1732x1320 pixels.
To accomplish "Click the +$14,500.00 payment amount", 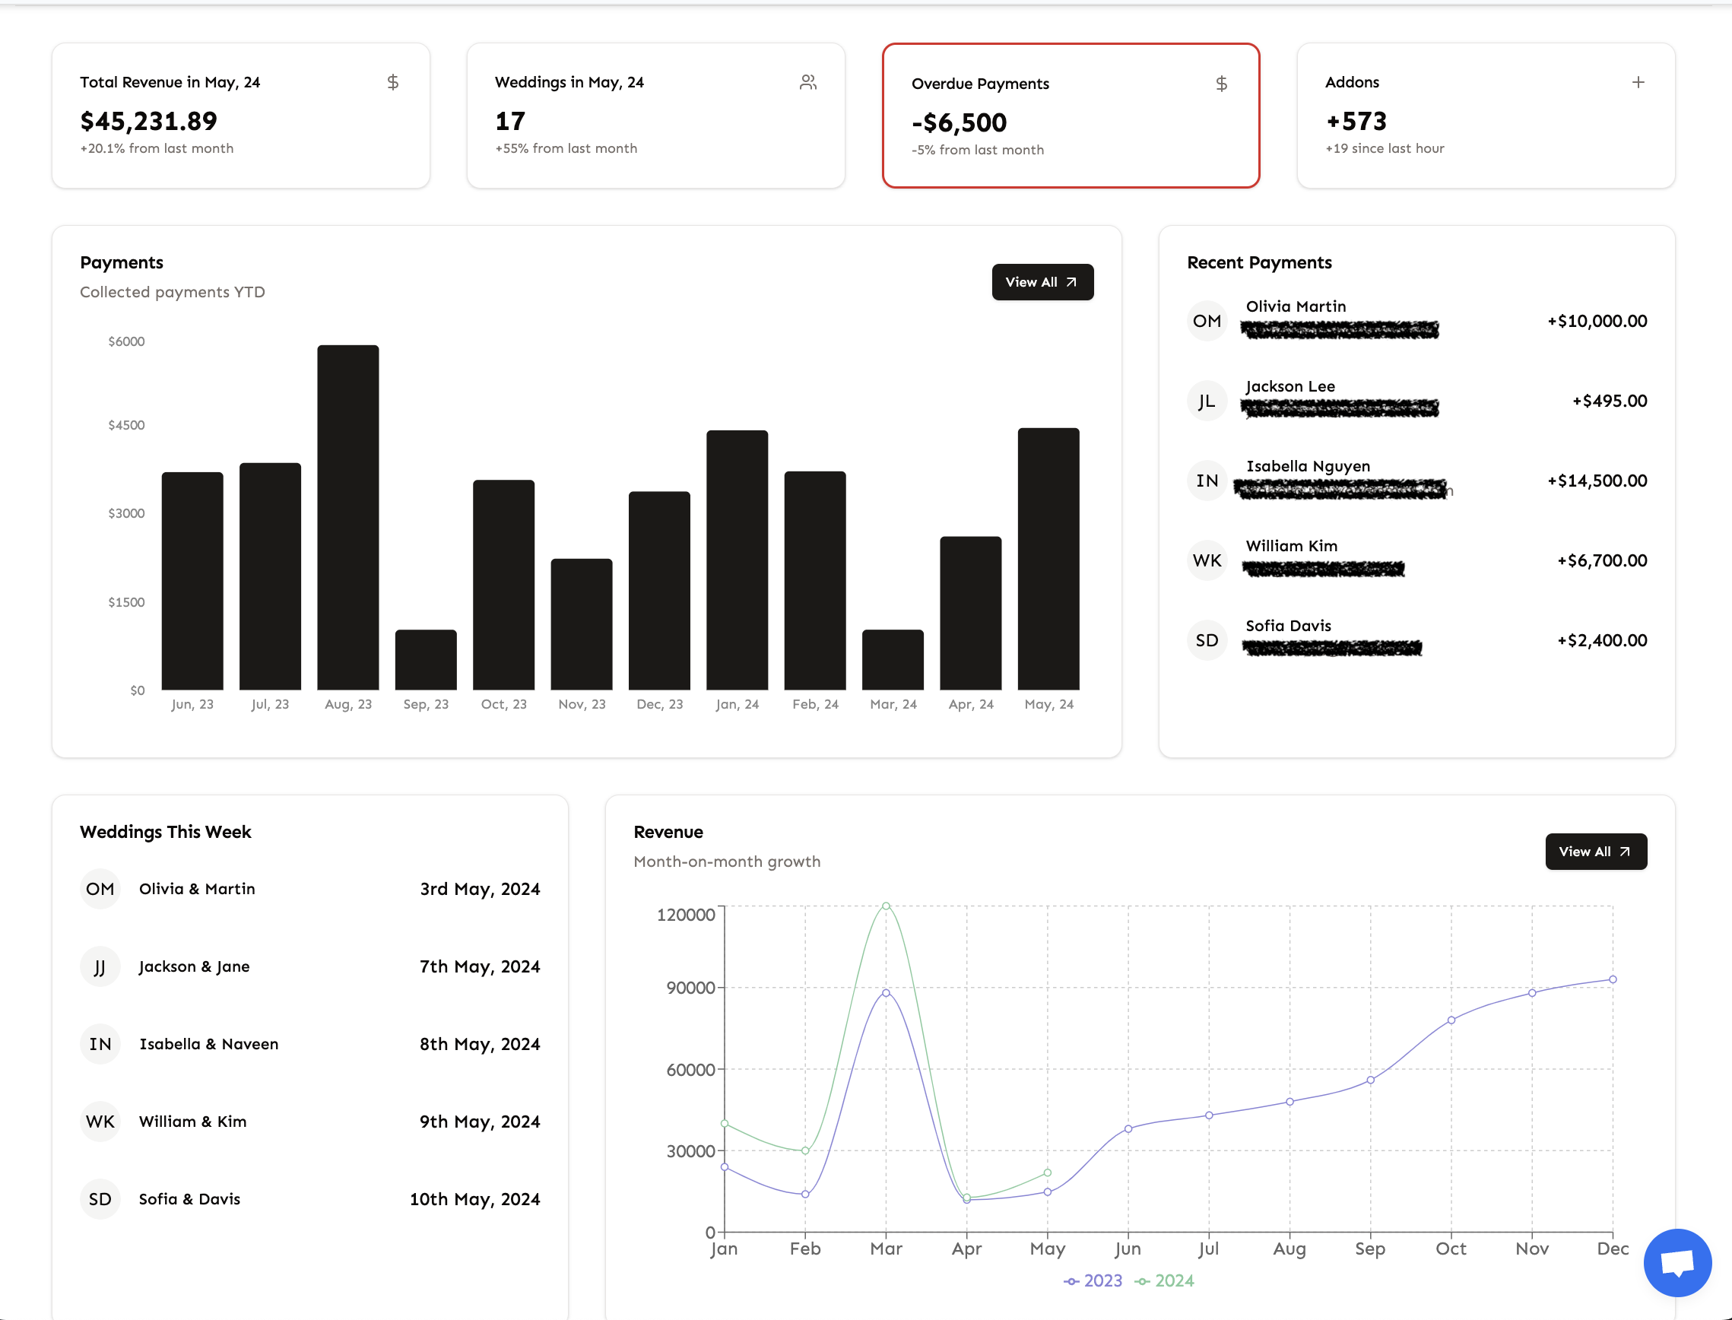I will coord(1597,480).
